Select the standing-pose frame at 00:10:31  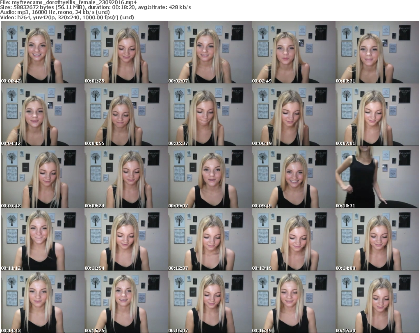coord(377,177)
